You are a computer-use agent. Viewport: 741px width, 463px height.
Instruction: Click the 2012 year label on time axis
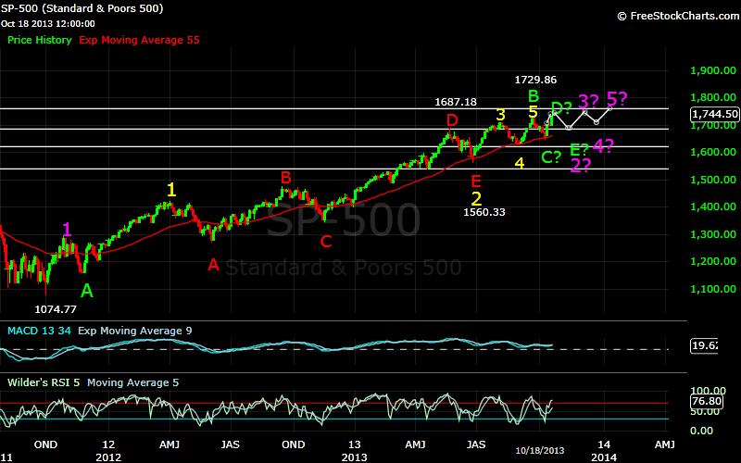(x=108, y=457)
